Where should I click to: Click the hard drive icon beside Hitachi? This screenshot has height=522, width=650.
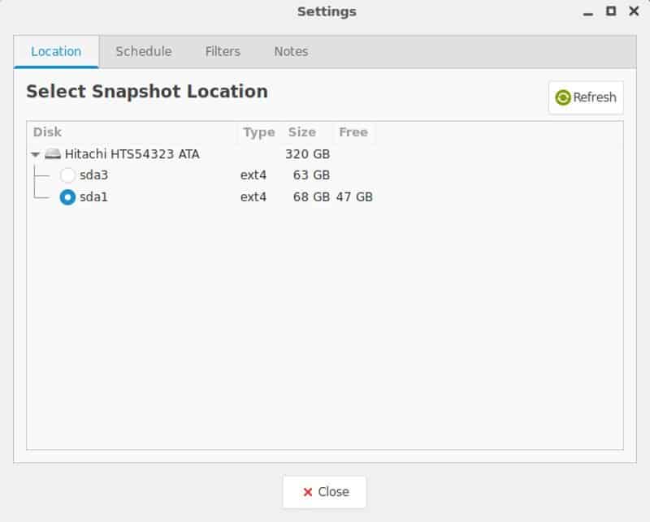(x=53, y=153)
